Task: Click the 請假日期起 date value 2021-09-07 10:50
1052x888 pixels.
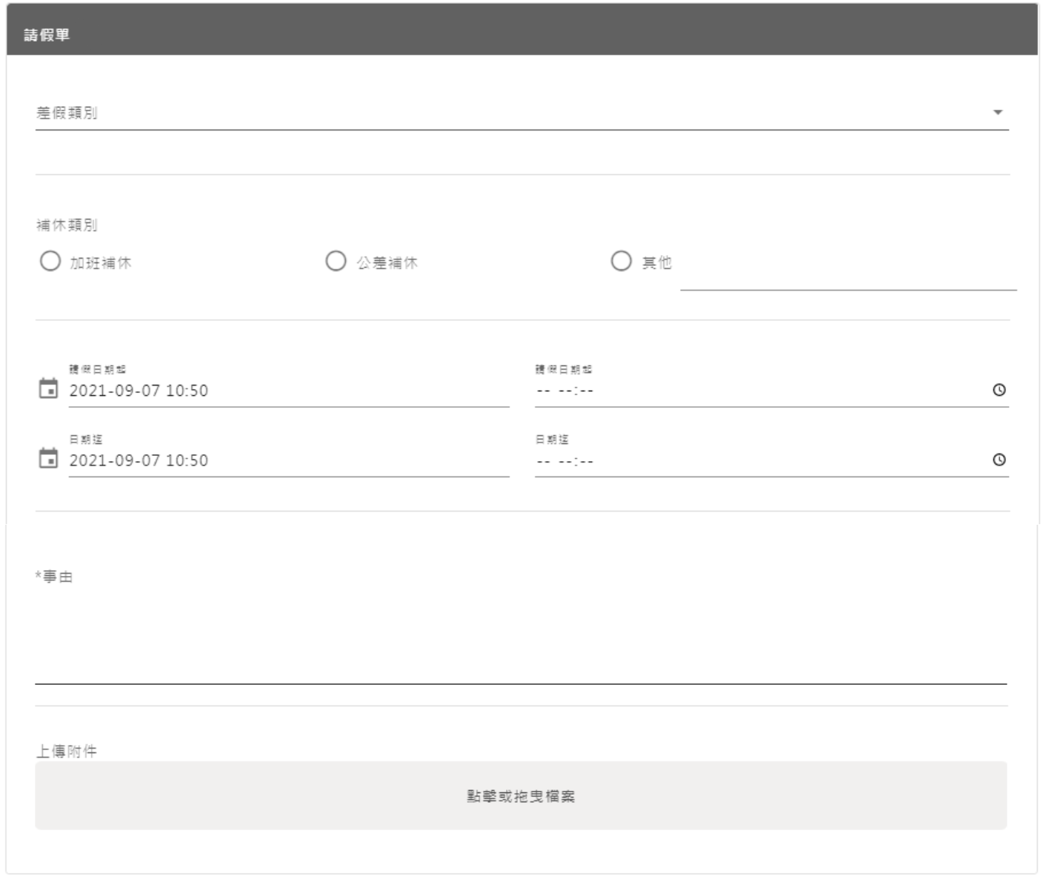Action: (x=139, y=391)
